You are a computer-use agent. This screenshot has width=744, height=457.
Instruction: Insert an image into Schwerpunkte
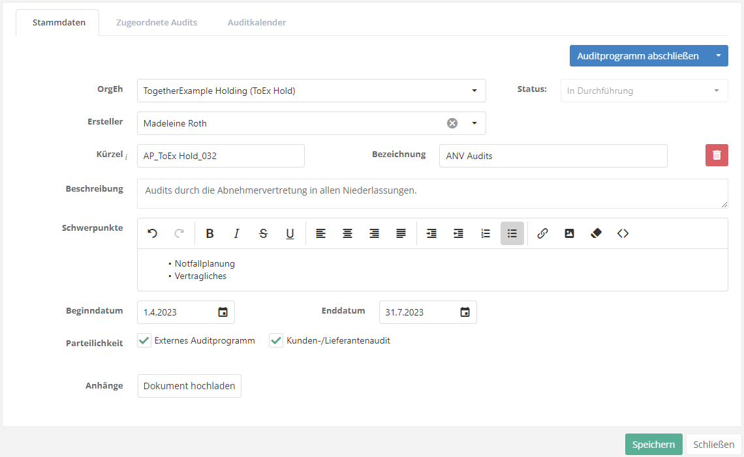(x=569, y=233)
